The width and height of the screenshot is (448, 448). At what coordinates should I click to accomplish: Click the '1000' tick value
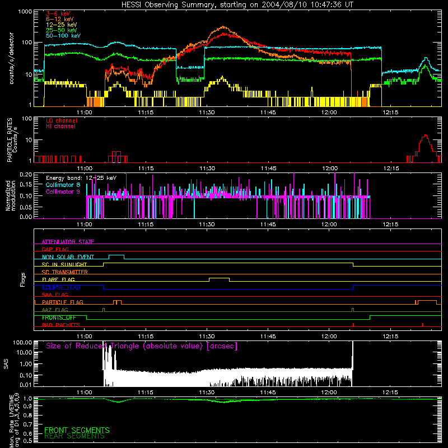[25, 12]
